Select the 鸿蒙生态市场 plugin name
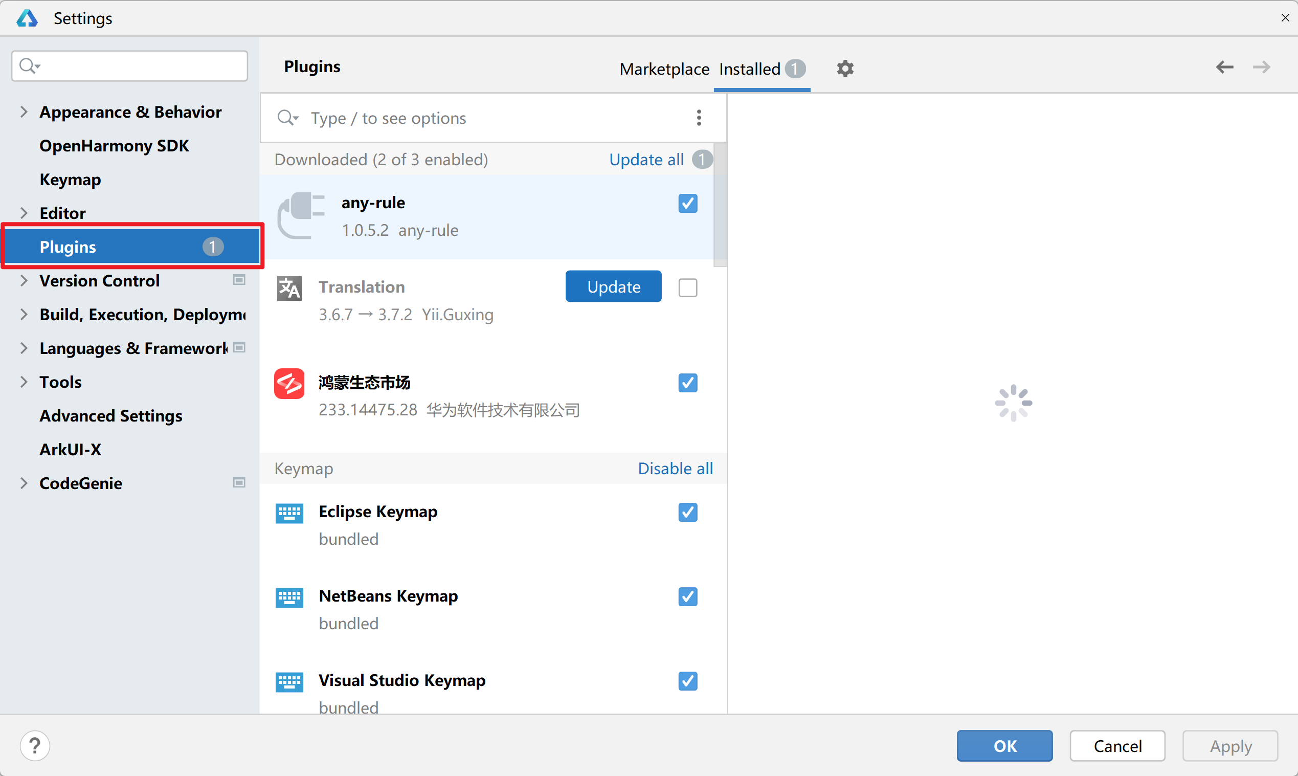1298x776 pixels. pyautogui.click(x=364, y=383)
